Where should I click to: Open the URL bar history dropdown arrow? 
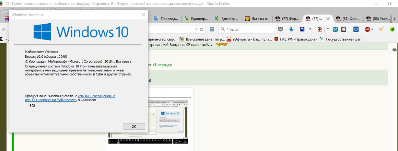196,29
